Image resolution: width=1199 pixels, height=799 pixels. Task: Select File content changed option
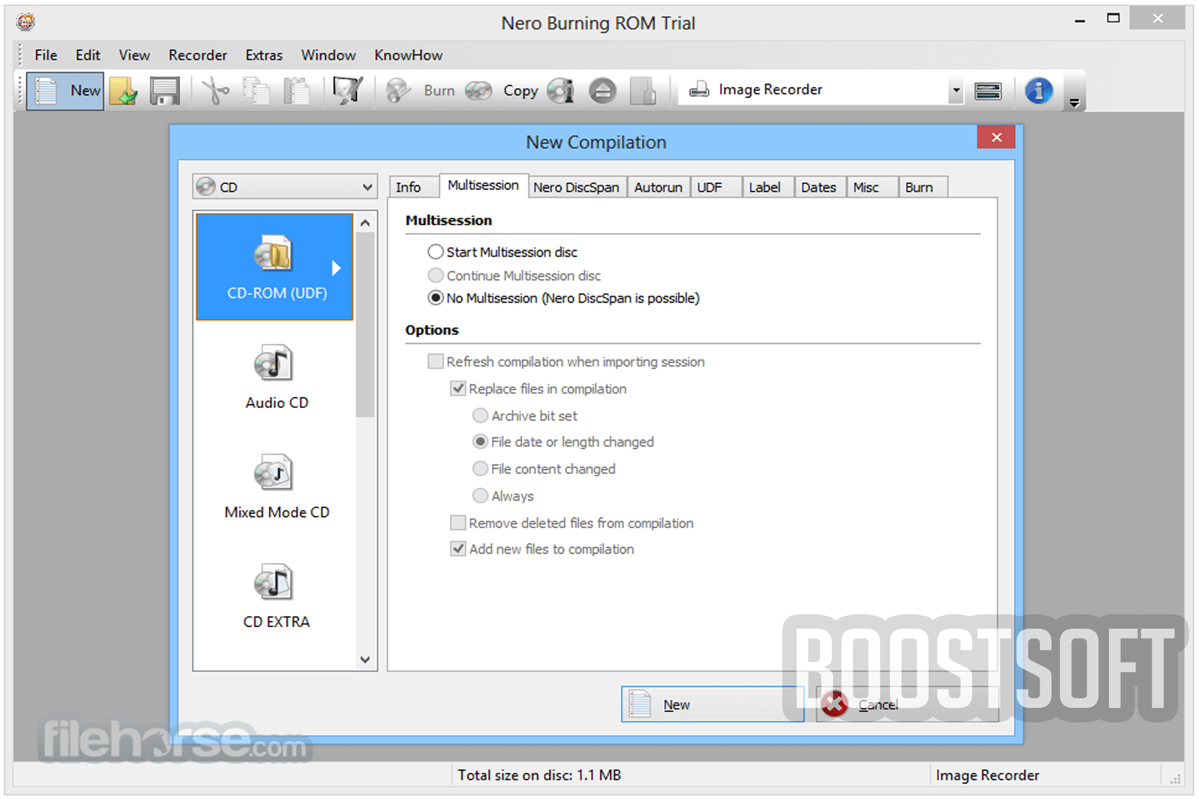pyautogui.click(x=544, y=469)
